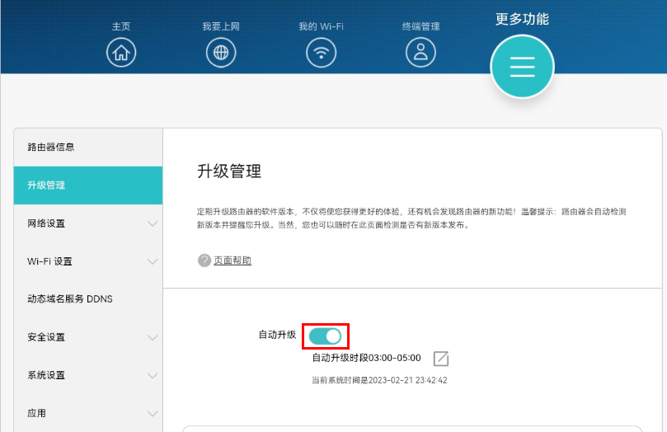Click the 更多功能 text label
The width and height of the screenshot is (667, 432).
click(x=522, y=19)
